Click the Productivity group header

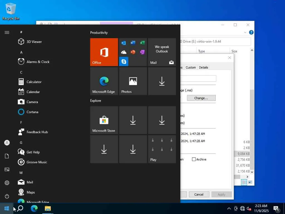click(x=99, y=33)
